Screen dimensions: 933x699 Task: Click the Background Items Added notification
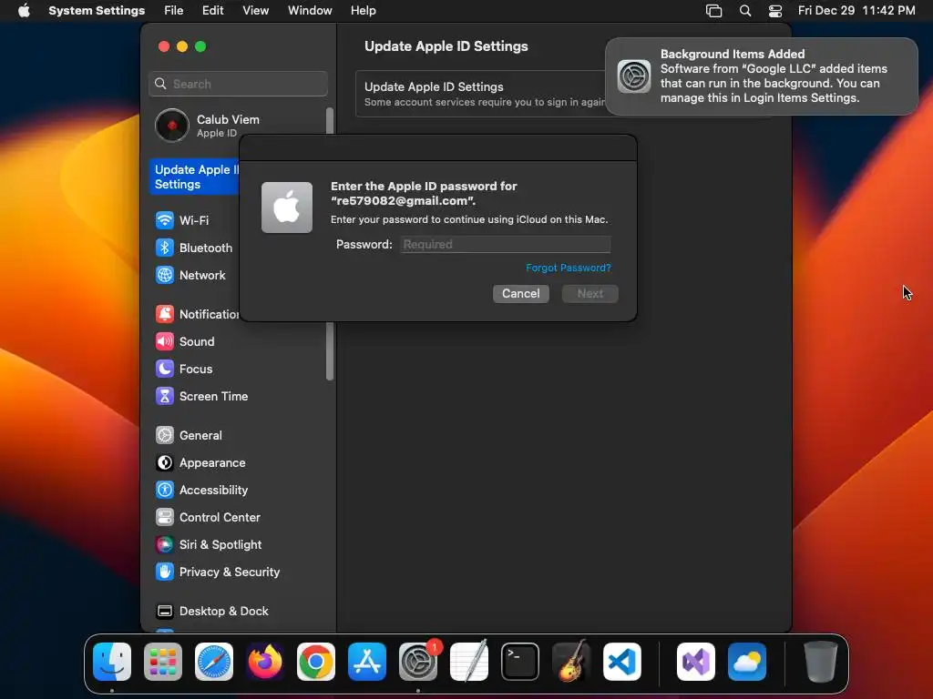[762, 76]
